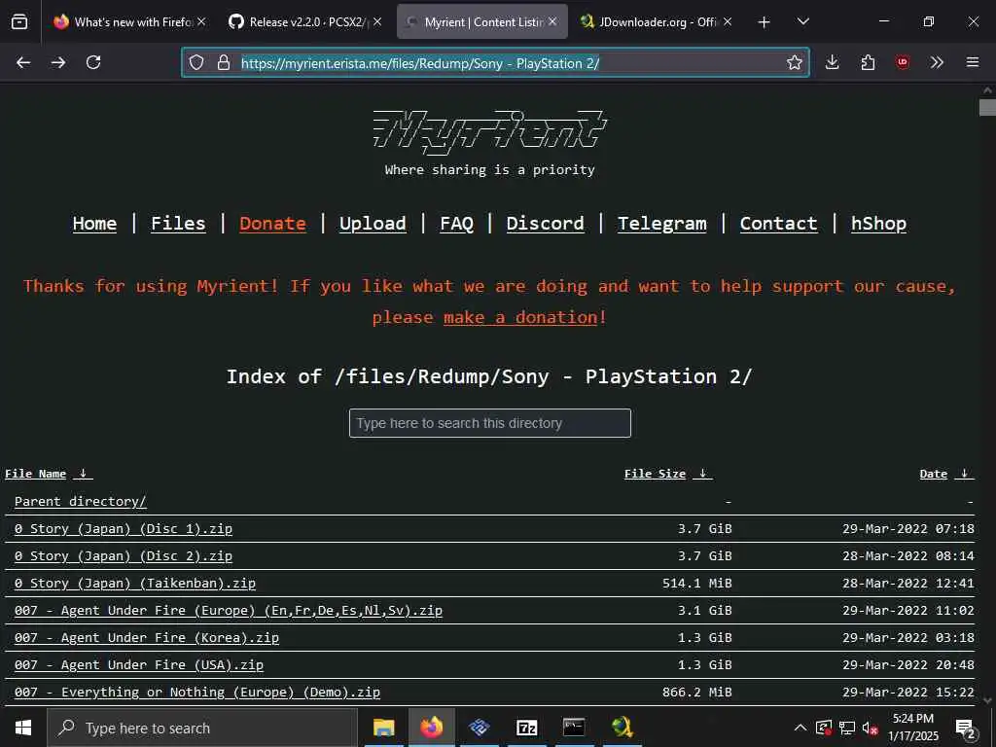
Task: Open the hShop navigation link
Action: (878, 224)
